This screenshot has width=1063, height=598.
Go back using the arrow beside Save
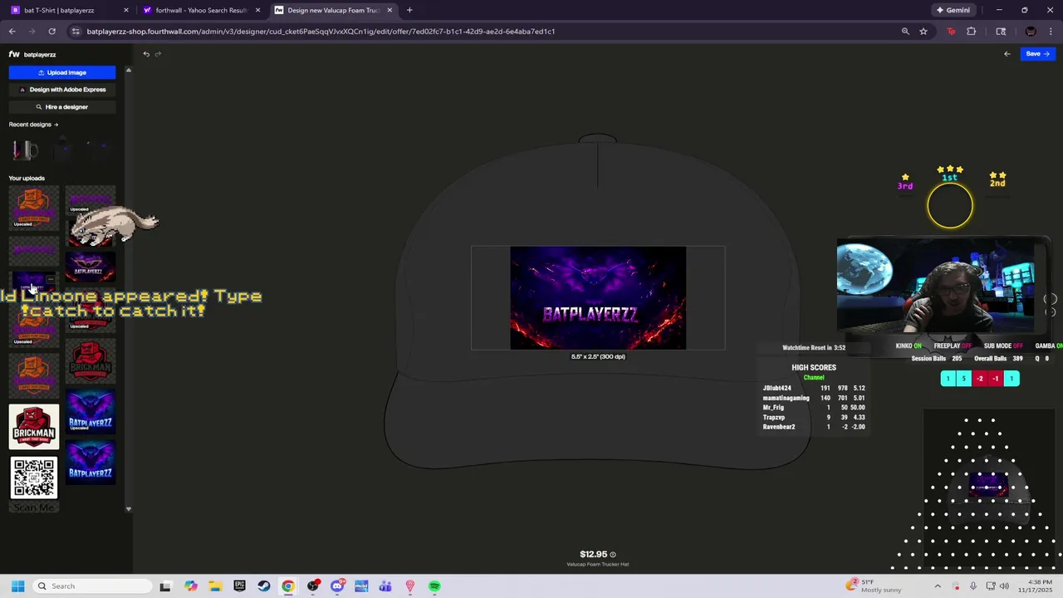coord(1007,54)
